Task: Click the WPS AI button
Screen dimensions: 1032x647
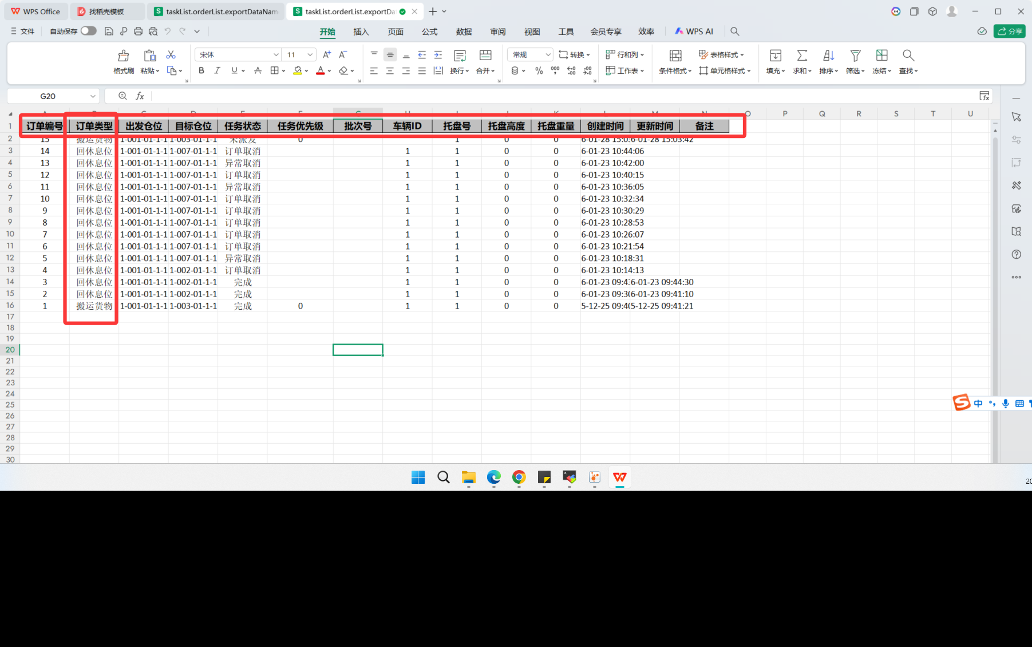Action: (x=694, y=31)
